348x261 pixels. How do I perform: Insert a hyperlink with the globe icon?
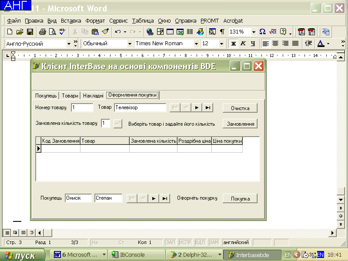150,32
